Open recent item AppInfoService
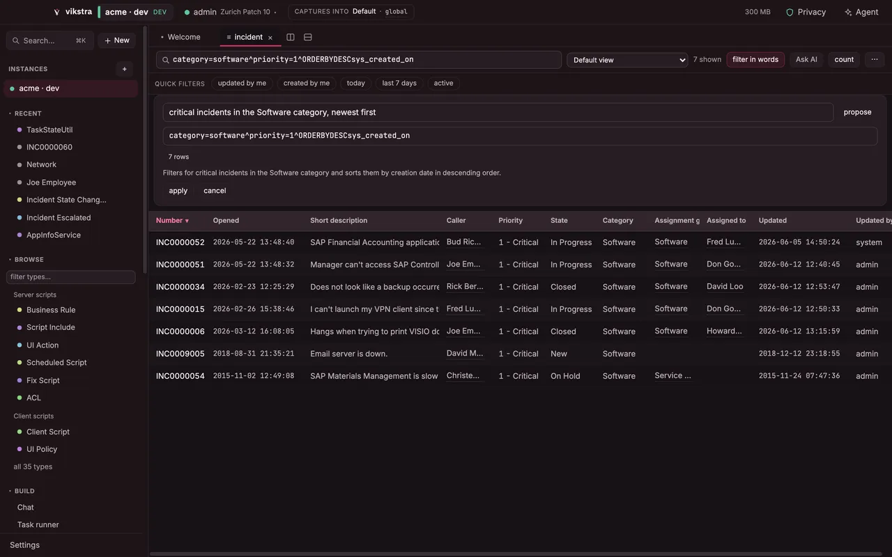 coord(54,235)
